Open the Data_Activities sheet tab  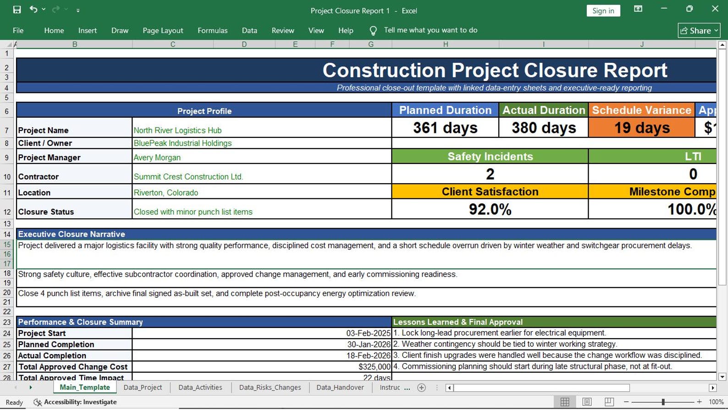coord(200,388)
